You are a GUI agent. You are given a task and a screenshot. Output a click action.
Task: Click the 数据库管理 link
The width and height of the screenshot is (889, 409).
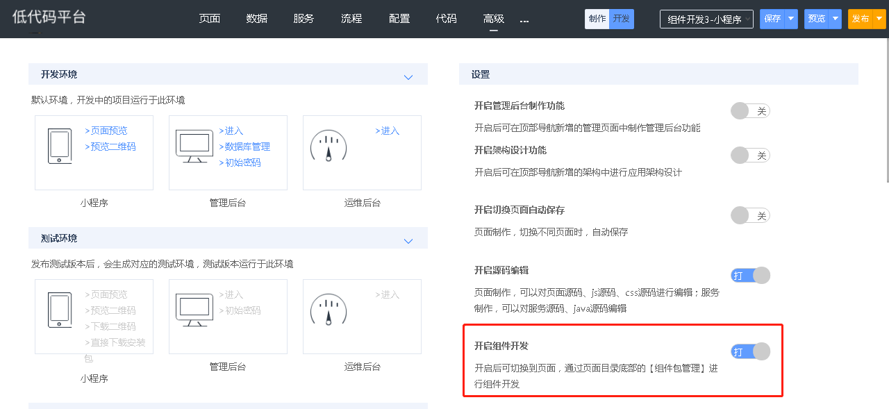pos(247,147)
